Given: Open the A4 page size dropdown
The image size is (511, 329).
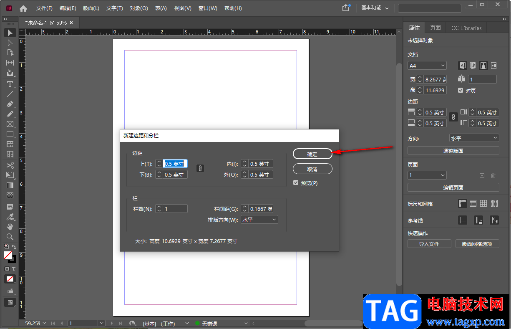Looking at the screenshot, I should 427,66.
